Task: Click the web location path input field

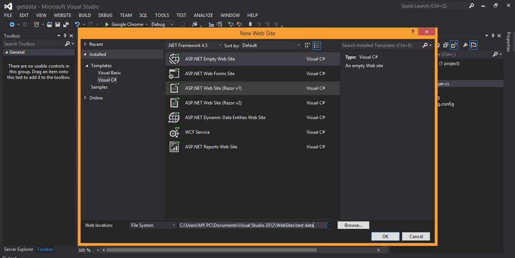Action: (252, 225)
